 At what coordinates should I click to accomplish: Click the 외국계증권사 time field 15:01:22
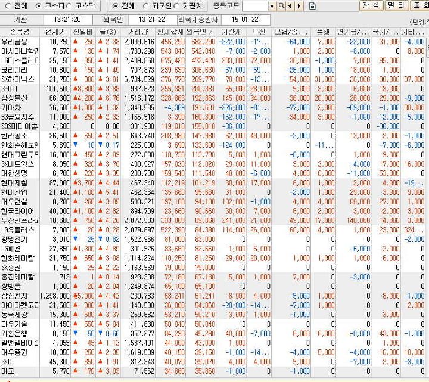pyautogui.click(x=245, y=20)
